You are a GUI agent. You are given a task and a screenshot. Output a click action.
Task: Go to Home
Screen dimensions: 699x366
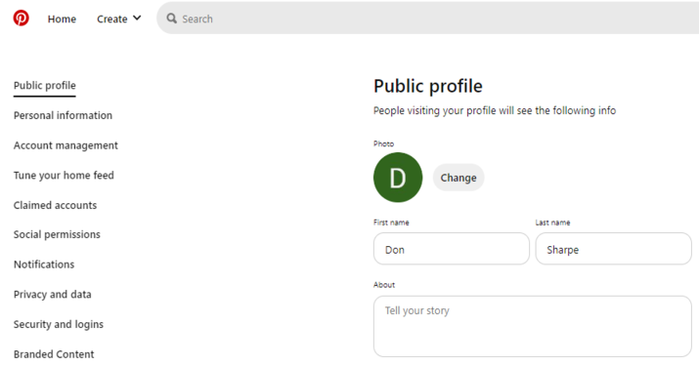(62, 20)
